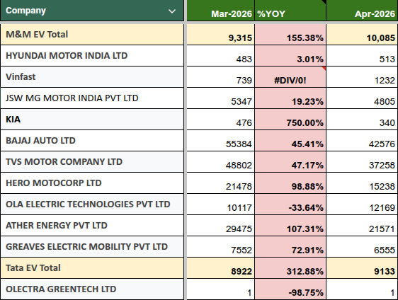Click Bajaj Apr-2026 value 42576
This screenshot has width=398, height=300.
pos(362,141)
